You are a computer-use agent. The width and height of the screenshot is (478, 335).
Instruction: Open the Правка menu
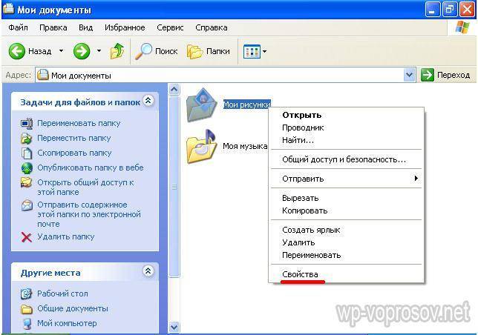click(x=53, y=27)
